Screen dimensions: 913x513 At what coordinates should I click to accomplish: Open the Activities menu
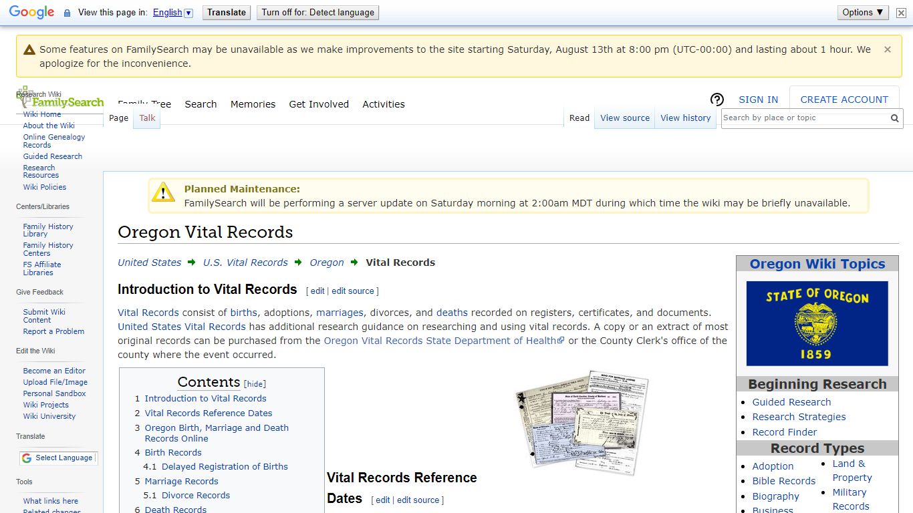[x=384, y=104]
